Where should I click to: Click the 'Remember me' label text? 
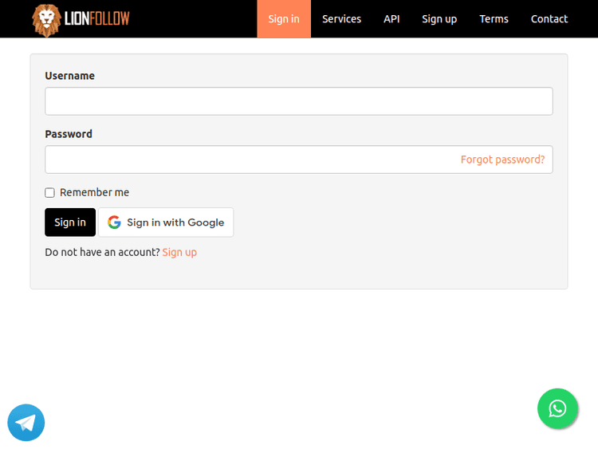(94, 193)
